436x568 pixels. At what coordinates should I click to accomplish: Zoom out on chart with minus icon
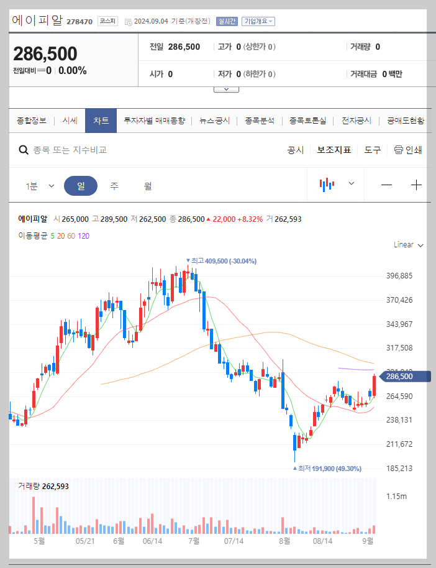pos(386,184)
